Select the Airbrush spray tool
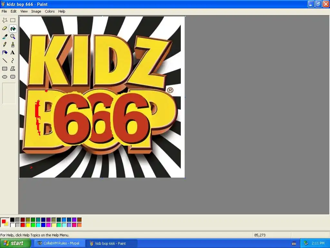 tap(5, 53)
